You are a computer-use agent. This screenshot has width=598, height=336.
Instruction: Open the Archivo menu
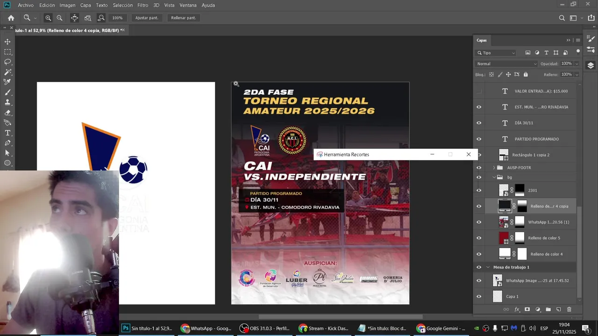point(26,5)
